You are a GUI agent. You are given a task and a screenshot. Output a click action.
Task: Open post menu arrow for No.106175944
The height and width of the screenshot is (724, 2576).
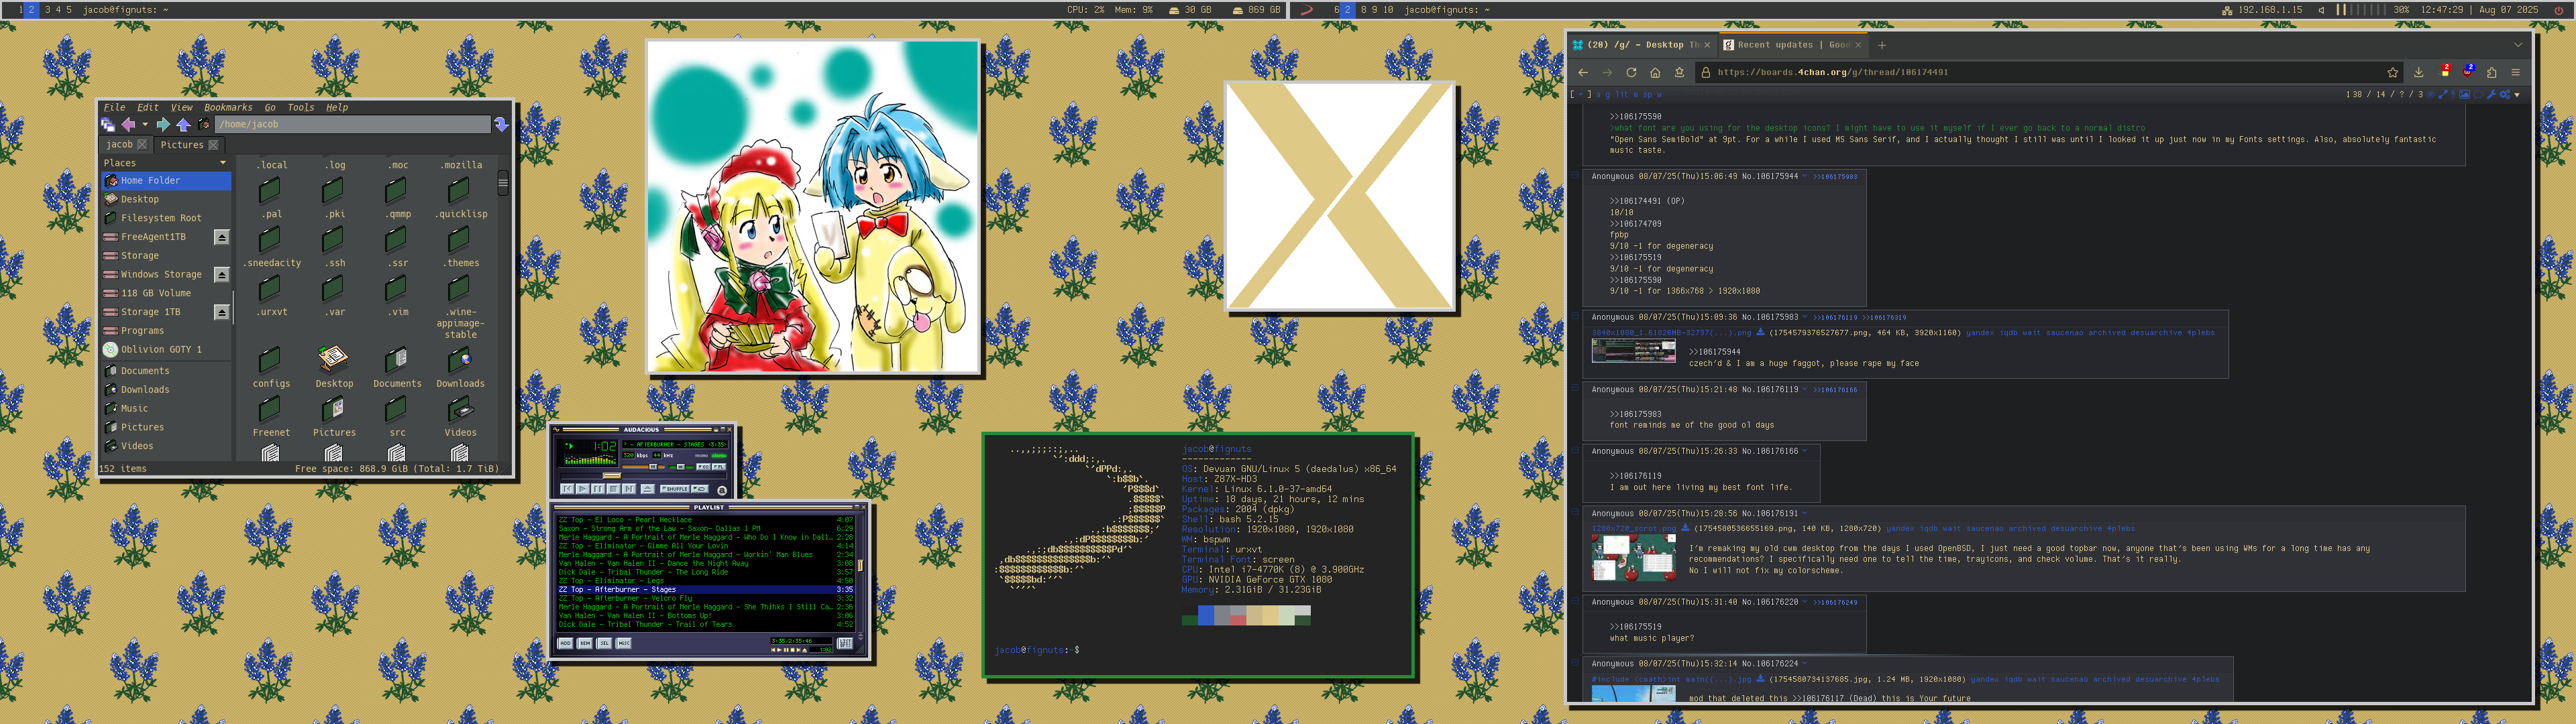pyautogui.click(x=1805, y=176)
